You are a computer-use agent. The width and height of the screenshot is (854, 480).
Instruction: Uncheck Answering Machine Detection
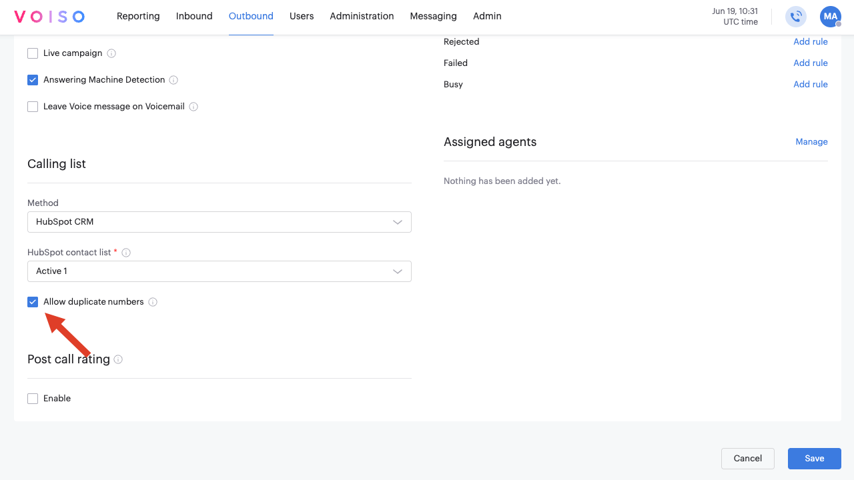[x=33, y=80]
